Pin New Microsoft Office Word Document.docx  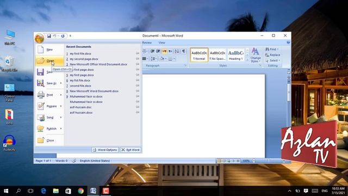138,64
